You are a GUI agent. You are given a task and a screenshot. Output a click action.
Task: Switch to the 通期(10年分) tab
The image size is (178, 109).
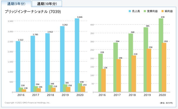point(47,4)
